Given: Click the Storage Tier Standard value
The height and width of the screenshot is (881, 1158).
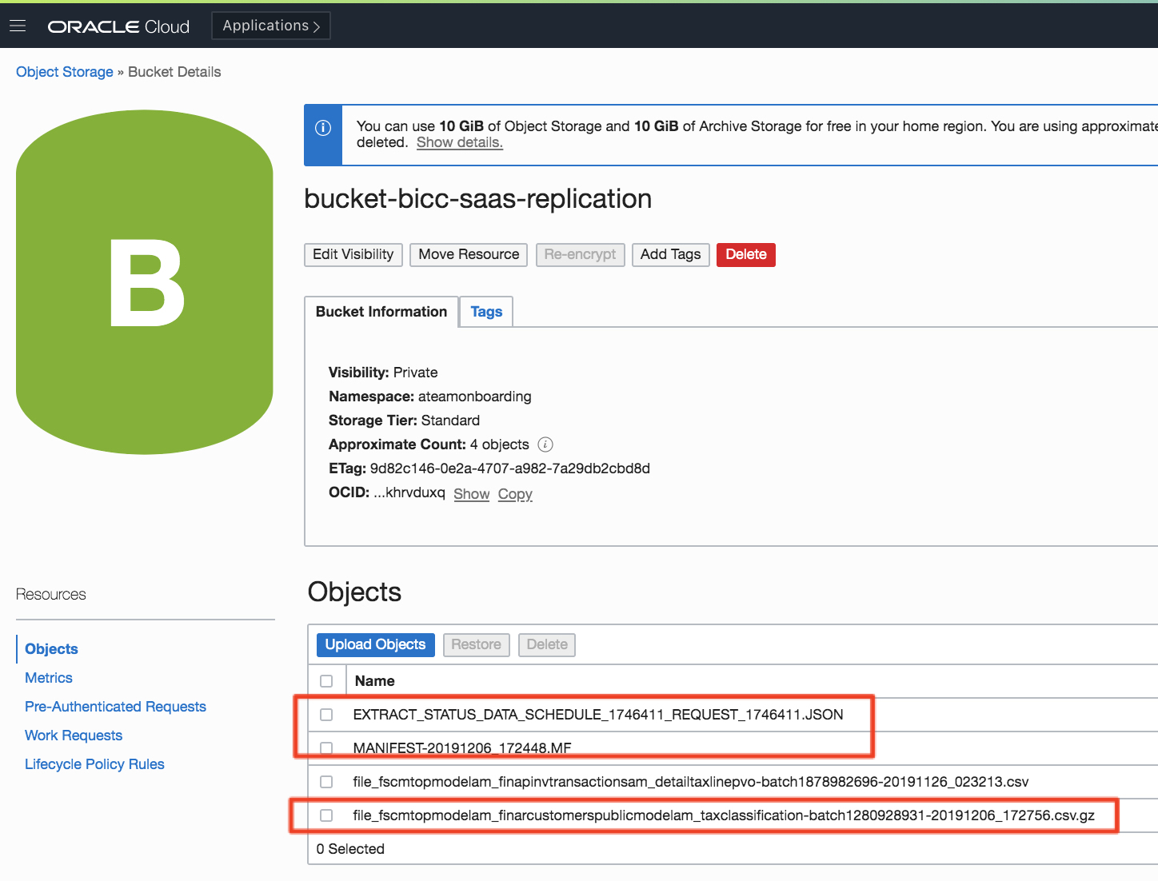Looking at the screenshot, I should tap(451, 421).
